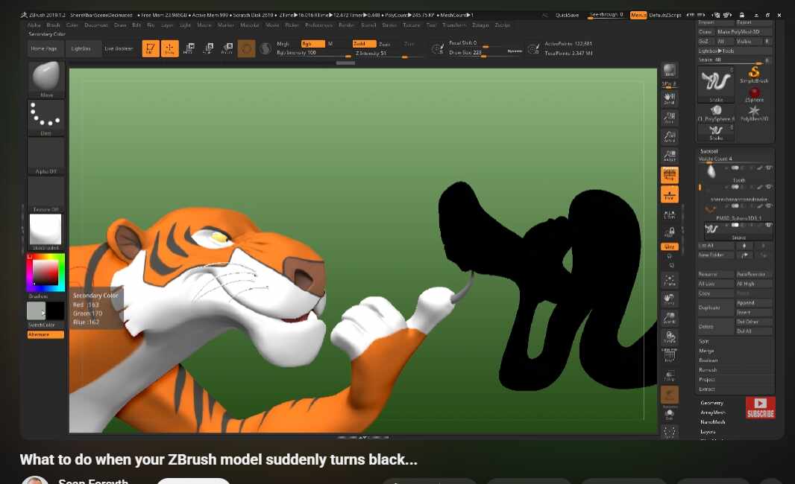Open the Alpha Off selector

coord(46,156)
